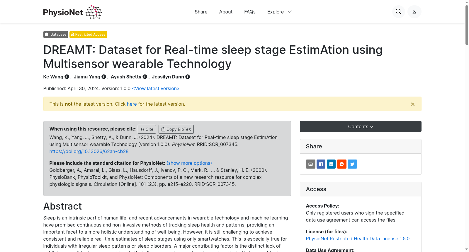Click the Database badge

pos(56,35)
